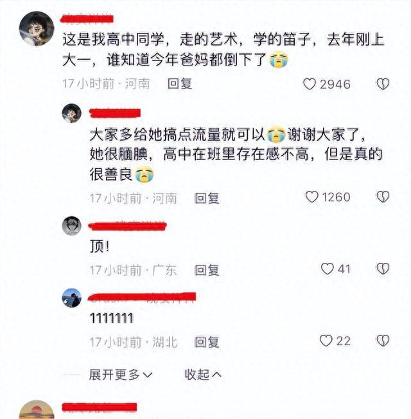Dislike the 顶! reply

click(x=383, y=269)
